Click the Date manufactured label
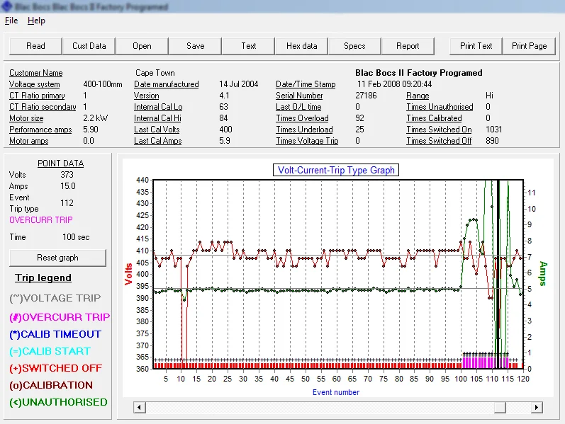 pyautogui.click(x=167, y=84)
